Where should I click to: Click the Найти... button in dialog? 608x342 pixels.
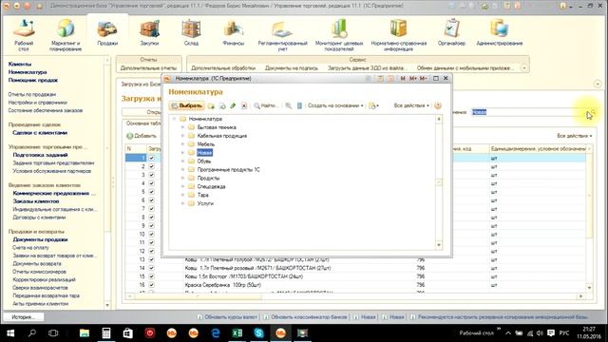click(266, 105)
